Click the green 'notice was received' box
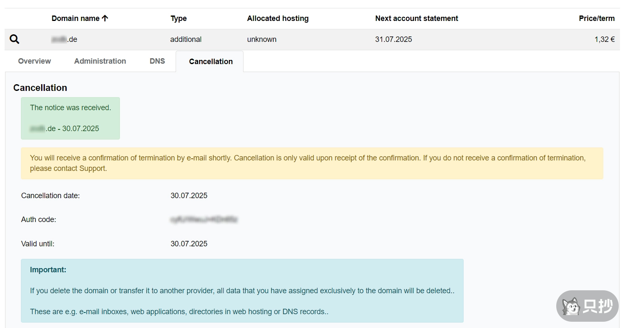 (x=70, y=118)
